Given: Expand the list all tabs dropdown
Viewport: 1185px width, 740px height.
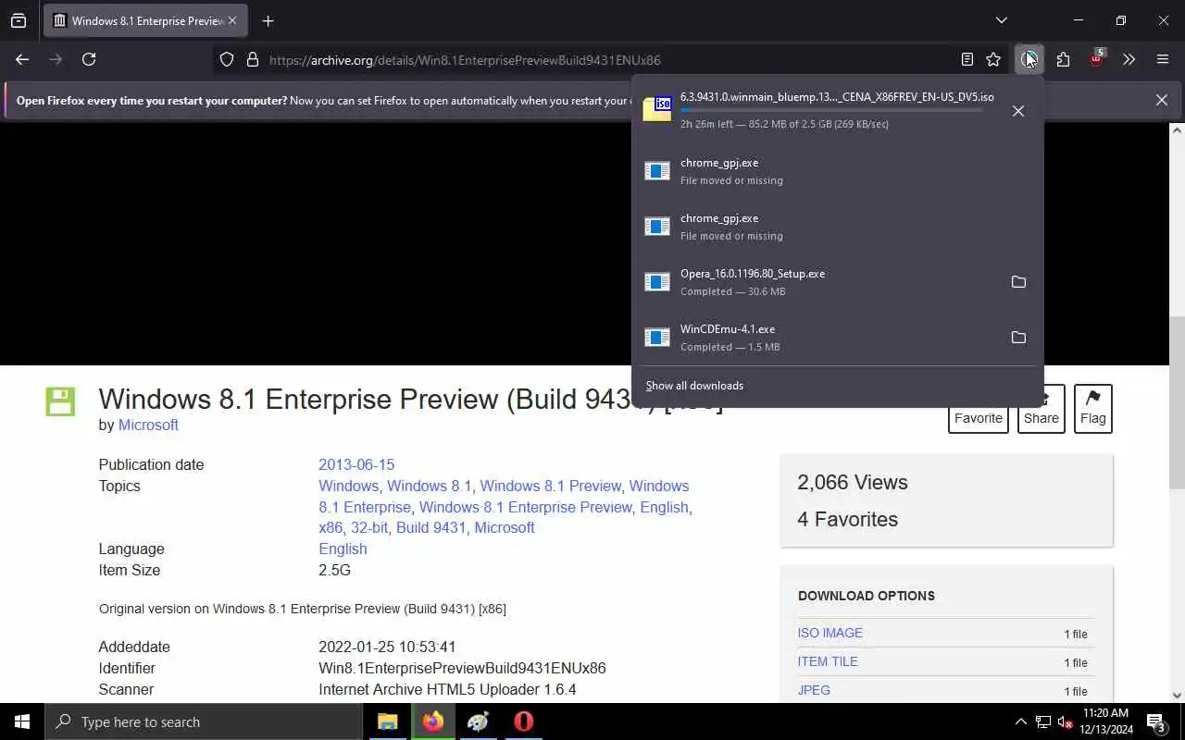Looking at the screenshot, I should (x=1001, y=20).
